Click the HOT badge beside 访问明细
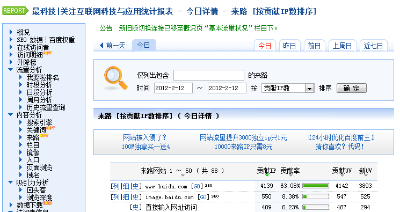Image resolution: width=400 pixels, height=212 pixels. pos(47,53)
